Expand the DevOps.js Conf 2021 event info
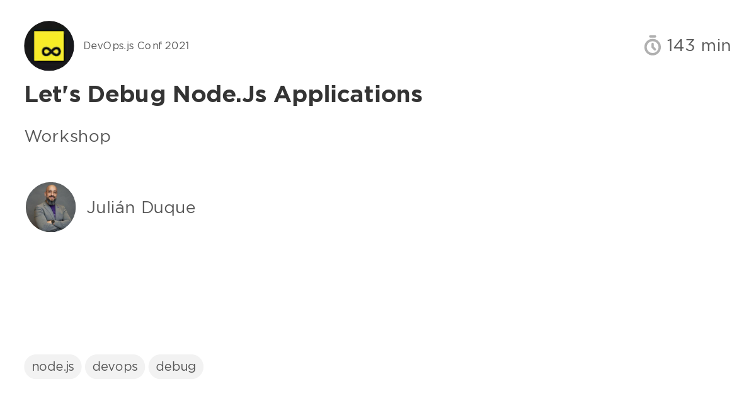This screenshot has height=396, width=756. 136,45
